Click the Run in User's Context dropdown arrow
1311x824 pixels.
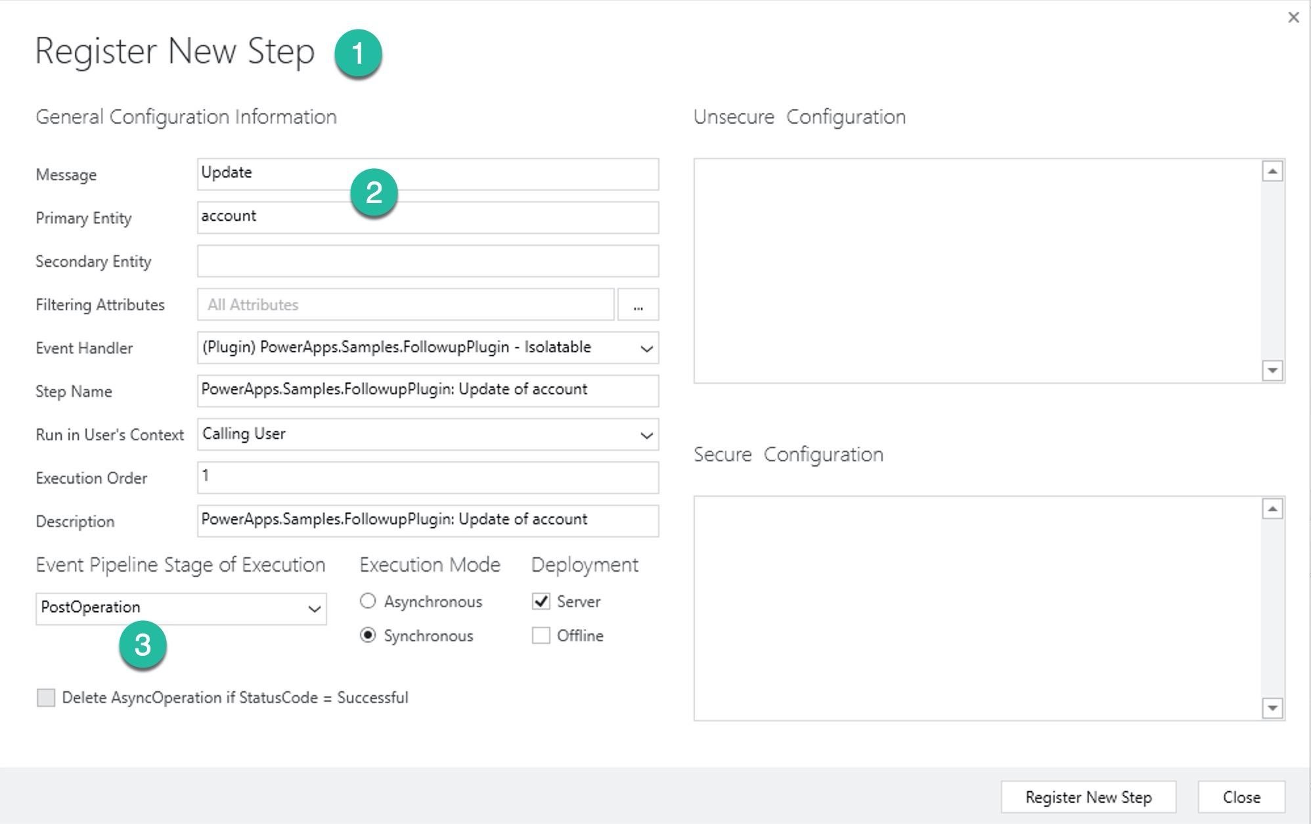(646, 434)
